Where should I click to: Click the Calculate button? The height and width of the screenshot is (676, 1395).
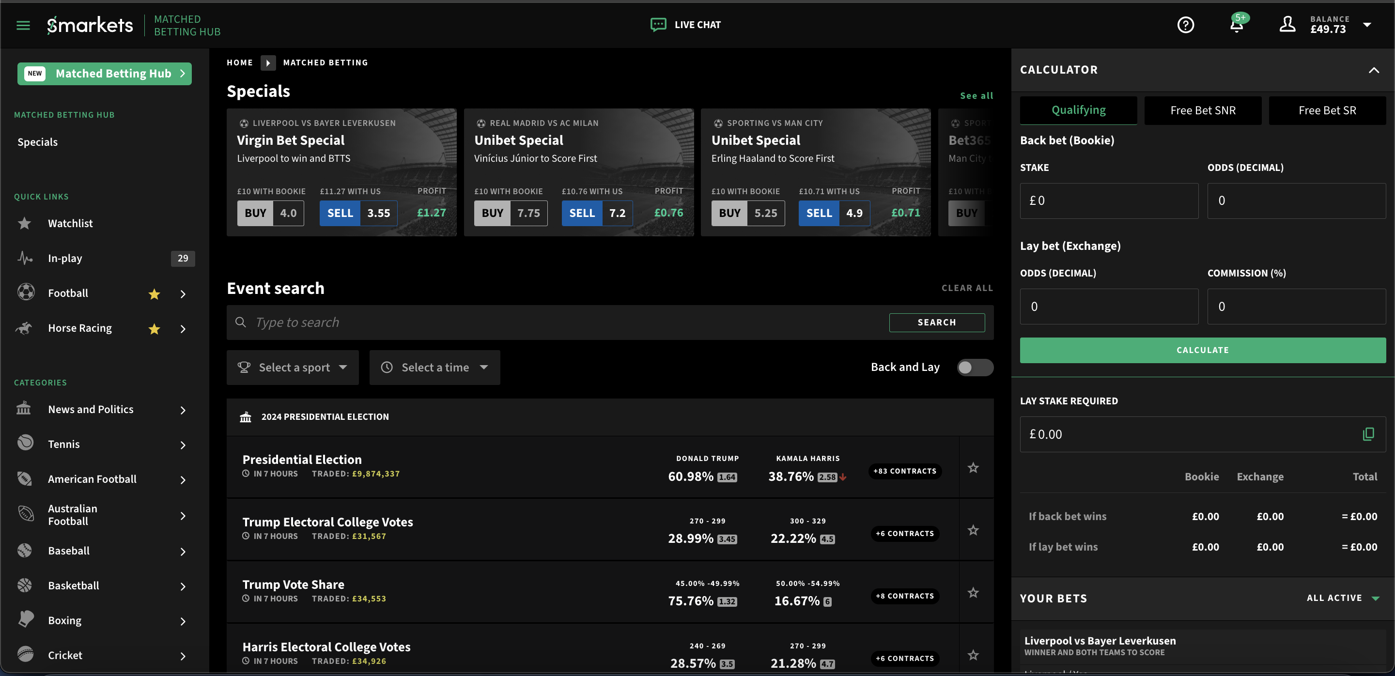coord(1203,350)
